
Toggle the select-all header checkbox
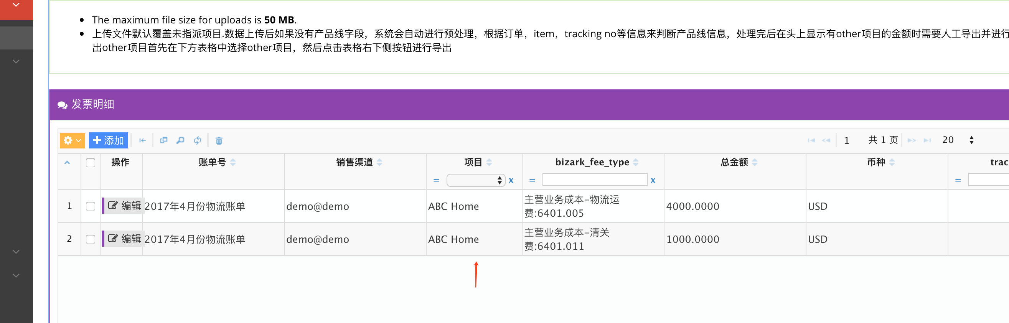[x=91, y=163]
